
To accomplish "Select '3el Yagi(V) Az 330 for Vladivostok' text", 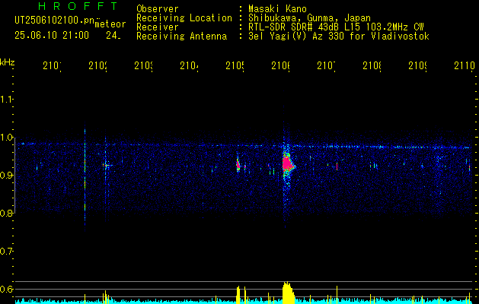I will pyautogui.click(x=339, y=36).
